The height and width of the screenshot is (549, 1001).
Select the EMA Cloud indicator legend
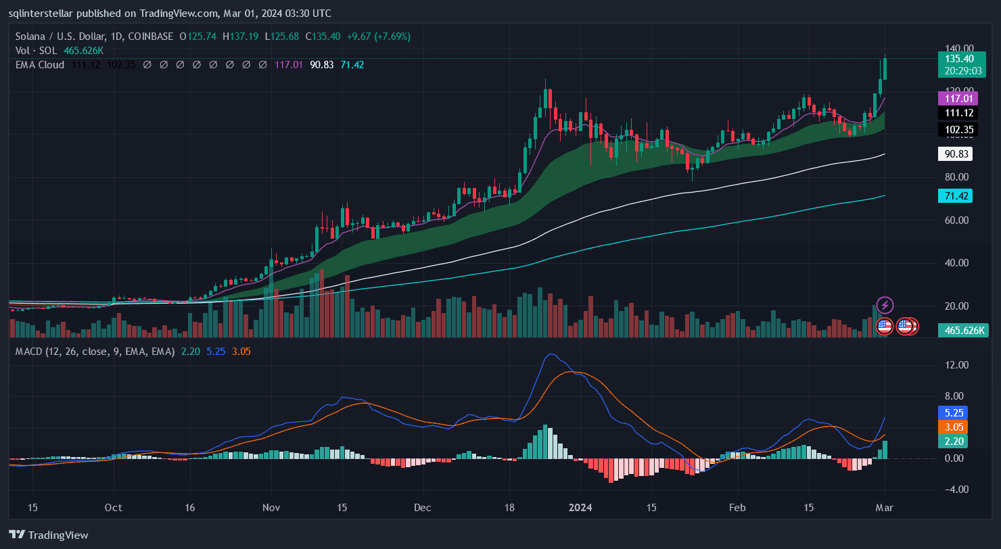[40, 65]
